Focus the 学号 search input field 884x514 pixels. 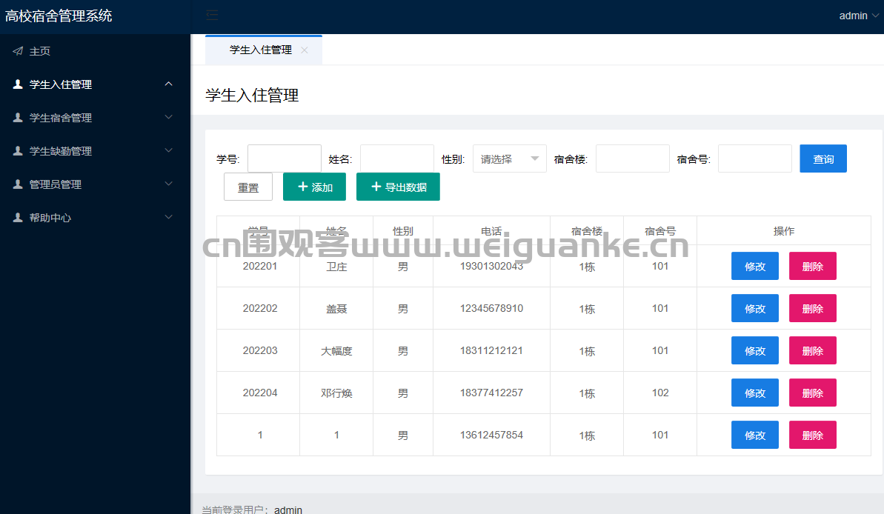284,159
